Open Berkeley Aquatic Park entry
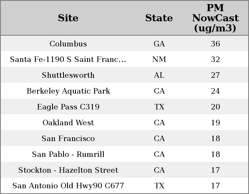Screen dimensions: 249x194 pyautogui.click(x=68, y=91)
